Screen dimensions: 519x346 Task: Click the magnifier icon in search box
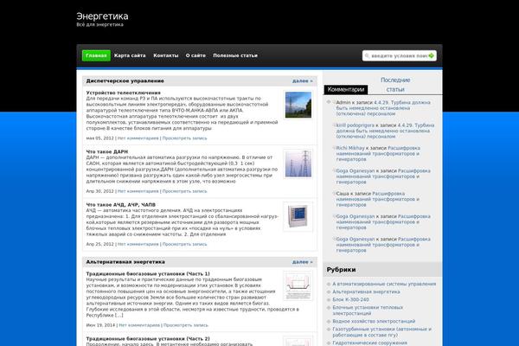(367, 55)
